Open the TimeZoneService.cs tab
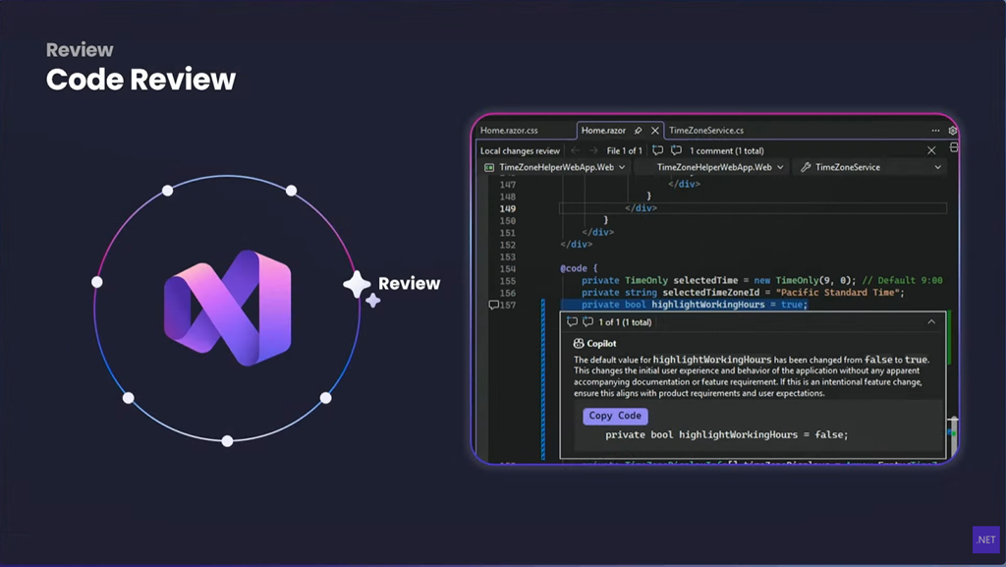 [705, 130]
